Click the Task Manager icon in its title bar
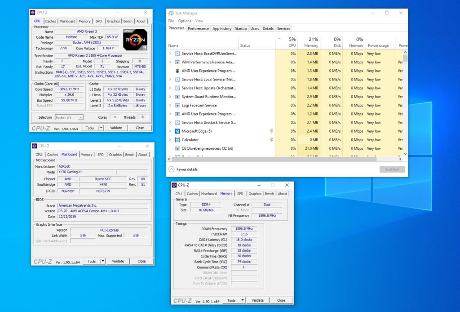460x312 pixels. click(x=171, y=13)
